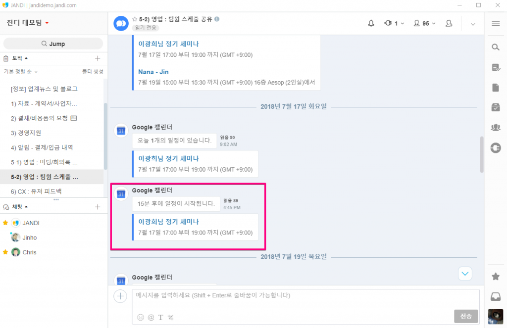
Task: Expand the topic more-options chevron
Action: [x=473, y=24]
